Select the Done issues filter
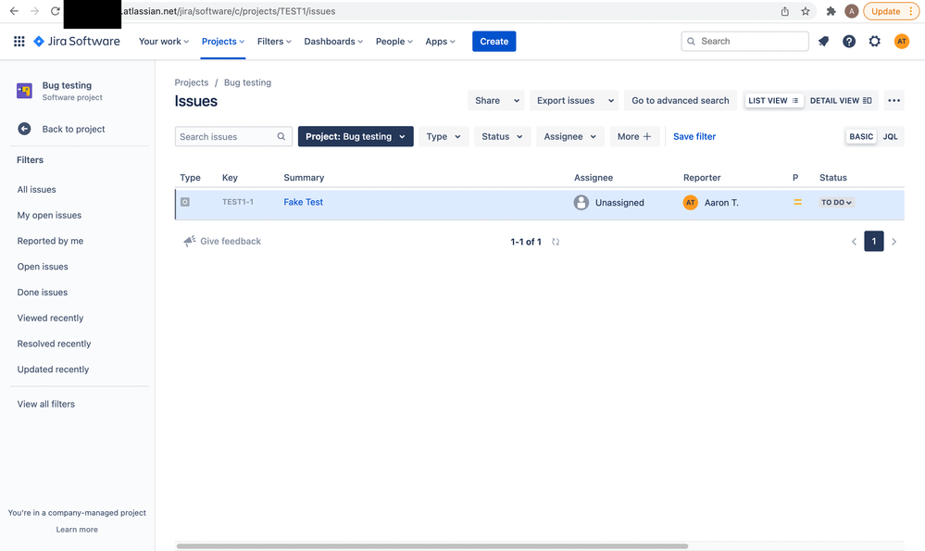925x551 pixels. [43, 292]
